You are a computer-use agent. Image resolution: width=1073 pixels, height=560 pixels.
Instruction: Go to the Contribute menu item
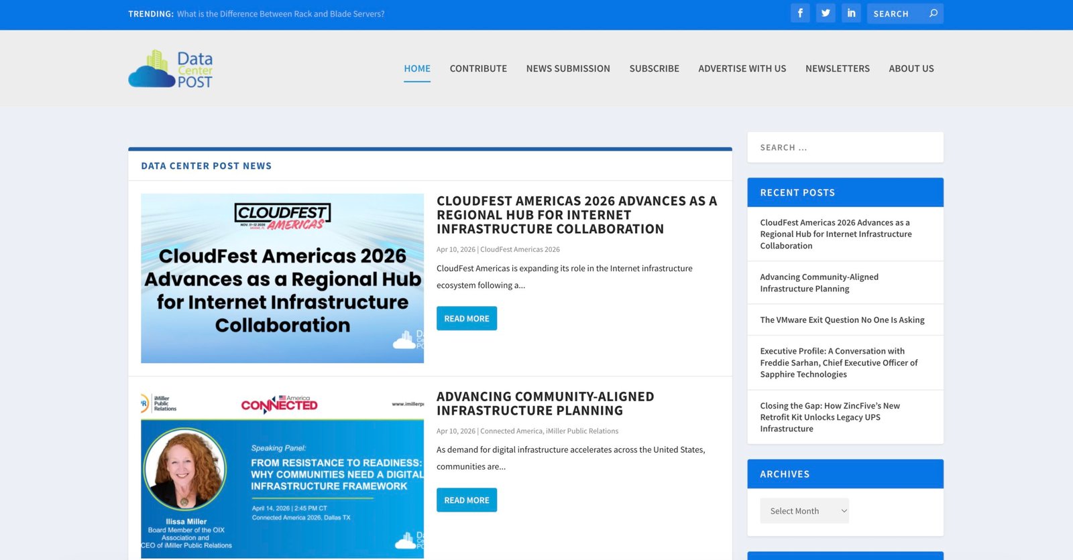click(x=478, y=69)
